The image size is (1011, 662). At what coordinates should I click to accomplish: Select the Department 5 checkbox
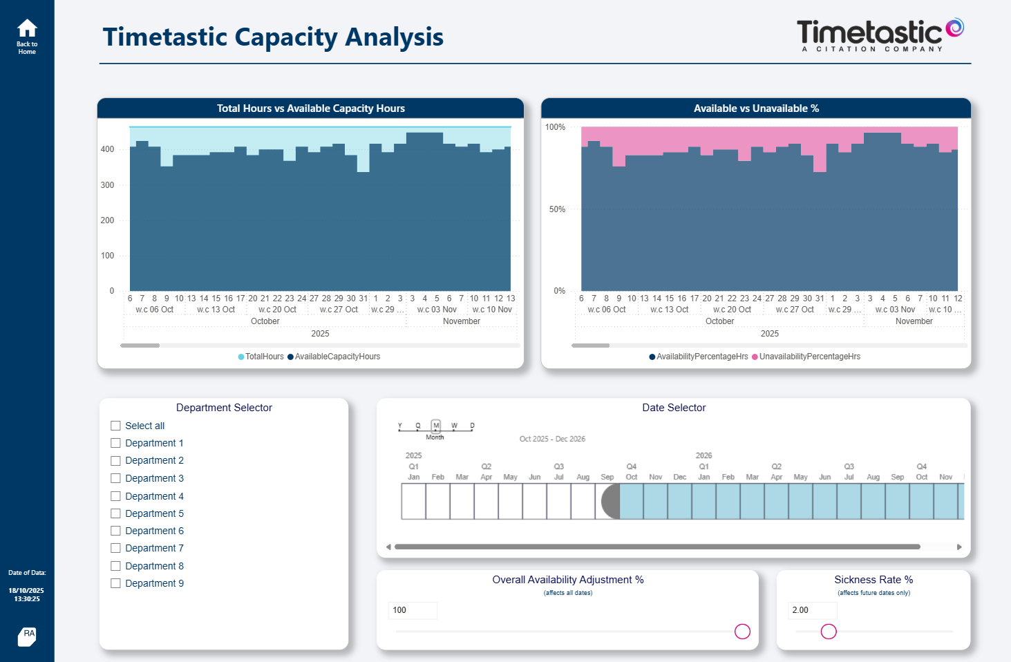tap(115, 513)
